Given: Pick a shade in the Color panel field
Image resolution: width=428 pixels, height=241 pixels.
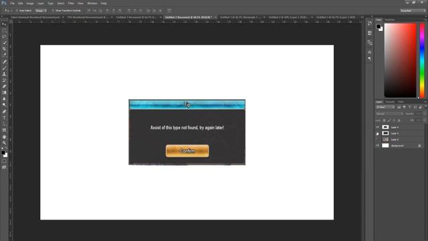Looking at the screenshot, I should [401, 60].
